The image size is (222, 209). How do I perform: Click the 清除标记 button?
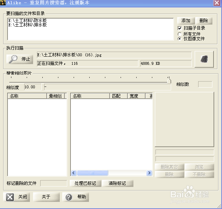click(117, 183)
